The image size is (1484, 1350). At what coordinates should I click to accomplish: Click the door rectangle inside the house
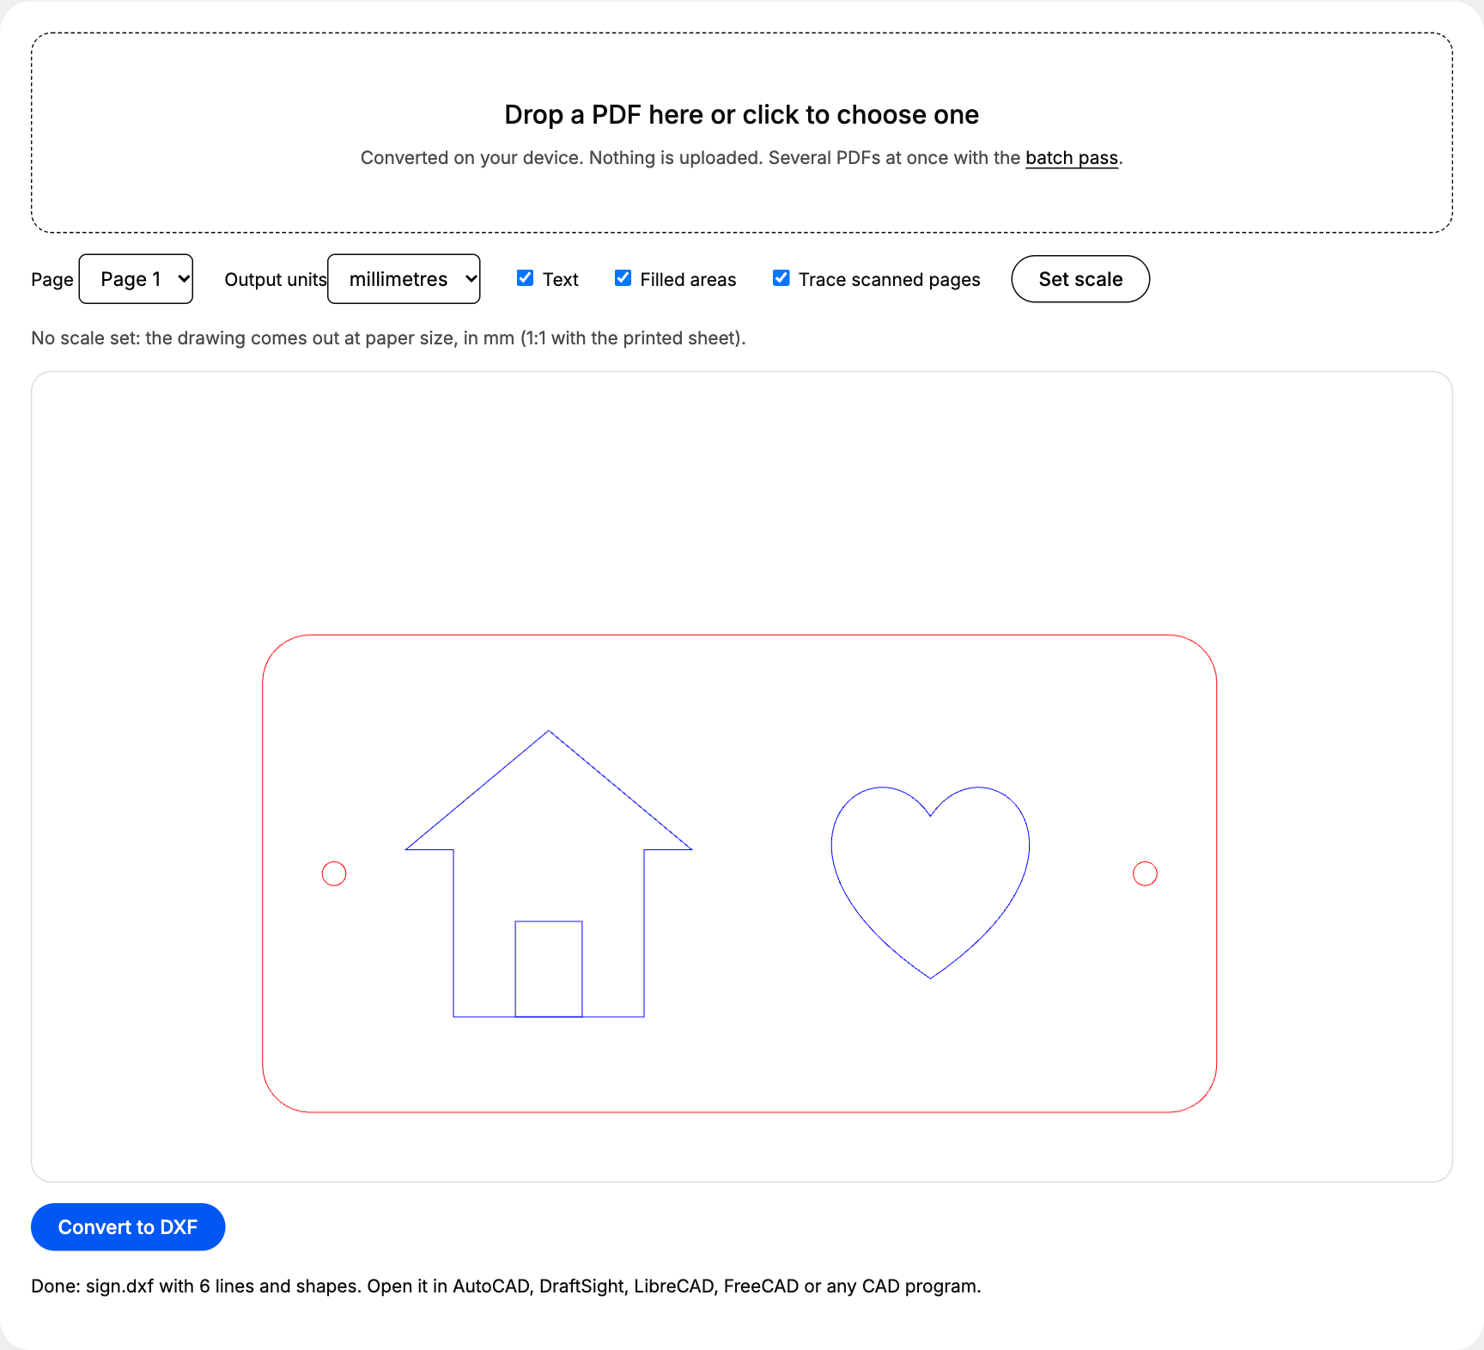coord(549,969)
